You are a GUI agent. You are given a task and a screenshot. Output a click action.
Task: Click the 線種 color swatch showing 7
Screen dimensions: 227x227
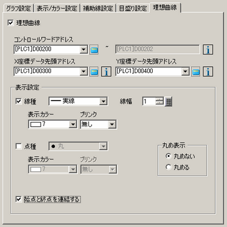pyautogui.click(x=36, y=124)
